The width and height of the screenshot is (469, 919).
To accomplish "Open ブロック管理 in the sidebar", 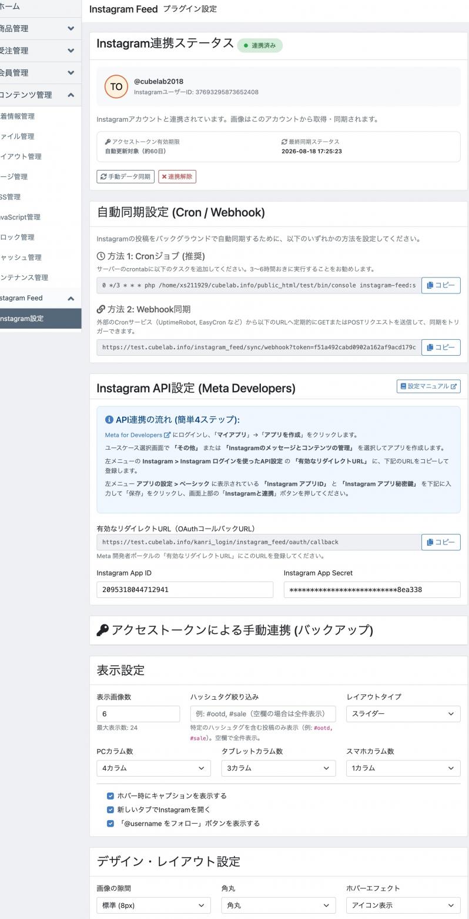I will 41,237.
